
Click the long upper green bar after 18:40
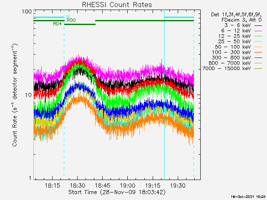coord(144,20)
